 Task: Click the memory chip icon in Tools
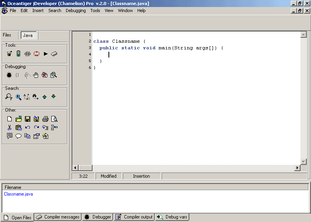pyautogui.click(x=54, y=54)
